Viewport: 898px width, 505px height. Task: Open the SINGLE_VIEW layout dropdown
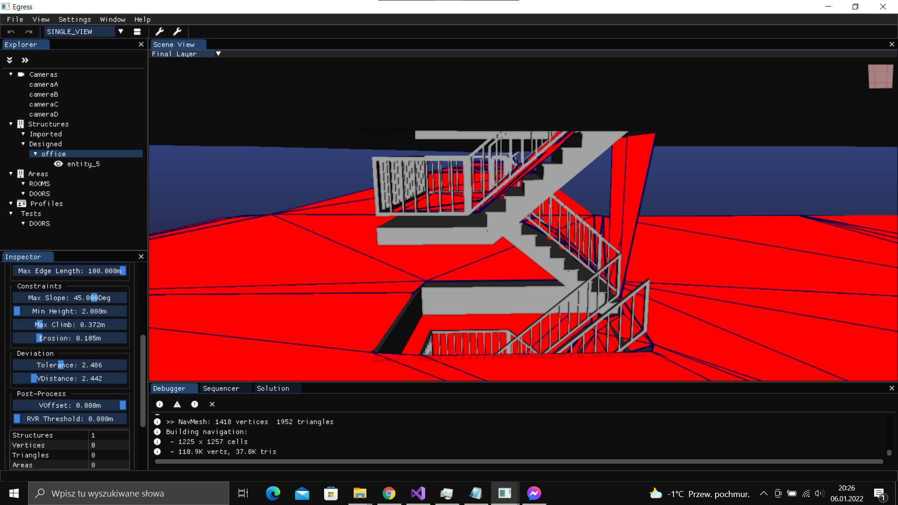coord(121,31)
